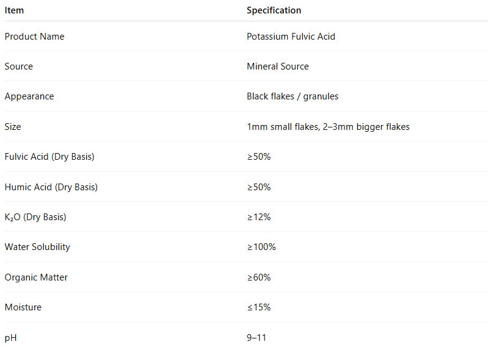
Task: Select the "9–11" pH value
Action: [257, 338]
